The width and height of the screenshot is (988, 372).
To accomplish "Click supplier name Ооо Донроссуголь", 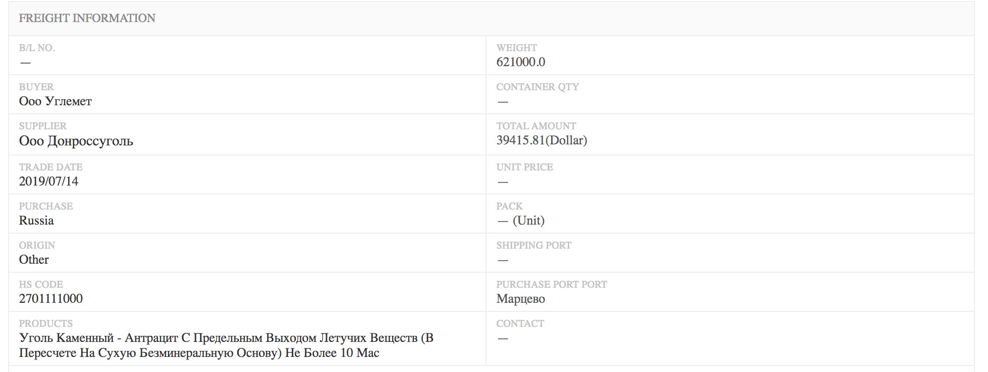I will [76, 141].
